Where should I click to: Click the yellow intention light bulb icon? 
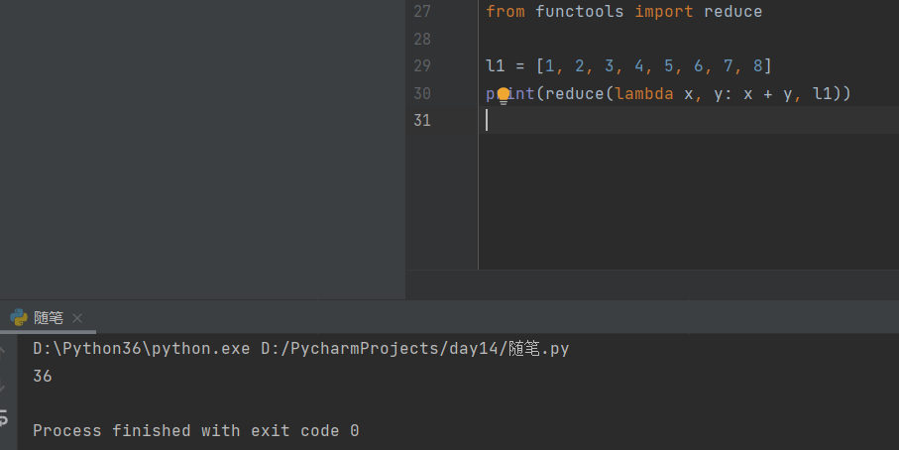coord(503,95)
